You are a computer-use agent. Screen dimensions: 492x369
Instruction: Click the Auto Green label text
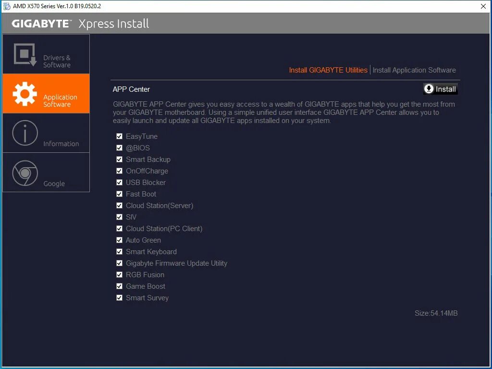(143, 240)
